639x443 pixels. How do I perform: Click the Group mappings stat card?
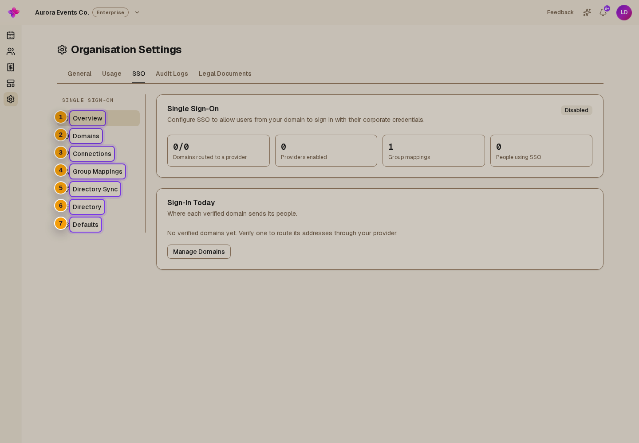(434, 151)
